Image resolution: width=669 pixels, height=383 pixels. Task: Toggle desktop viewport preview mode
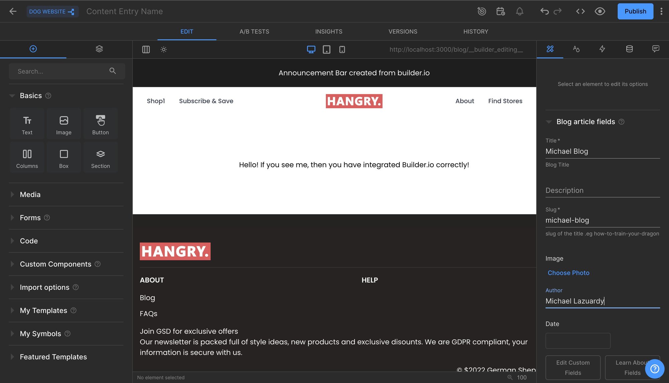pos(311,49)
